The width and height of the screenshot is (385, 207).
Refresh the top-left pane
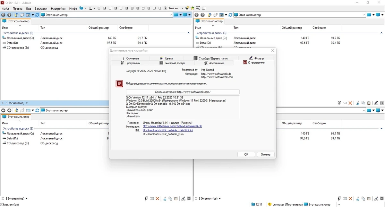click(37, 15)
